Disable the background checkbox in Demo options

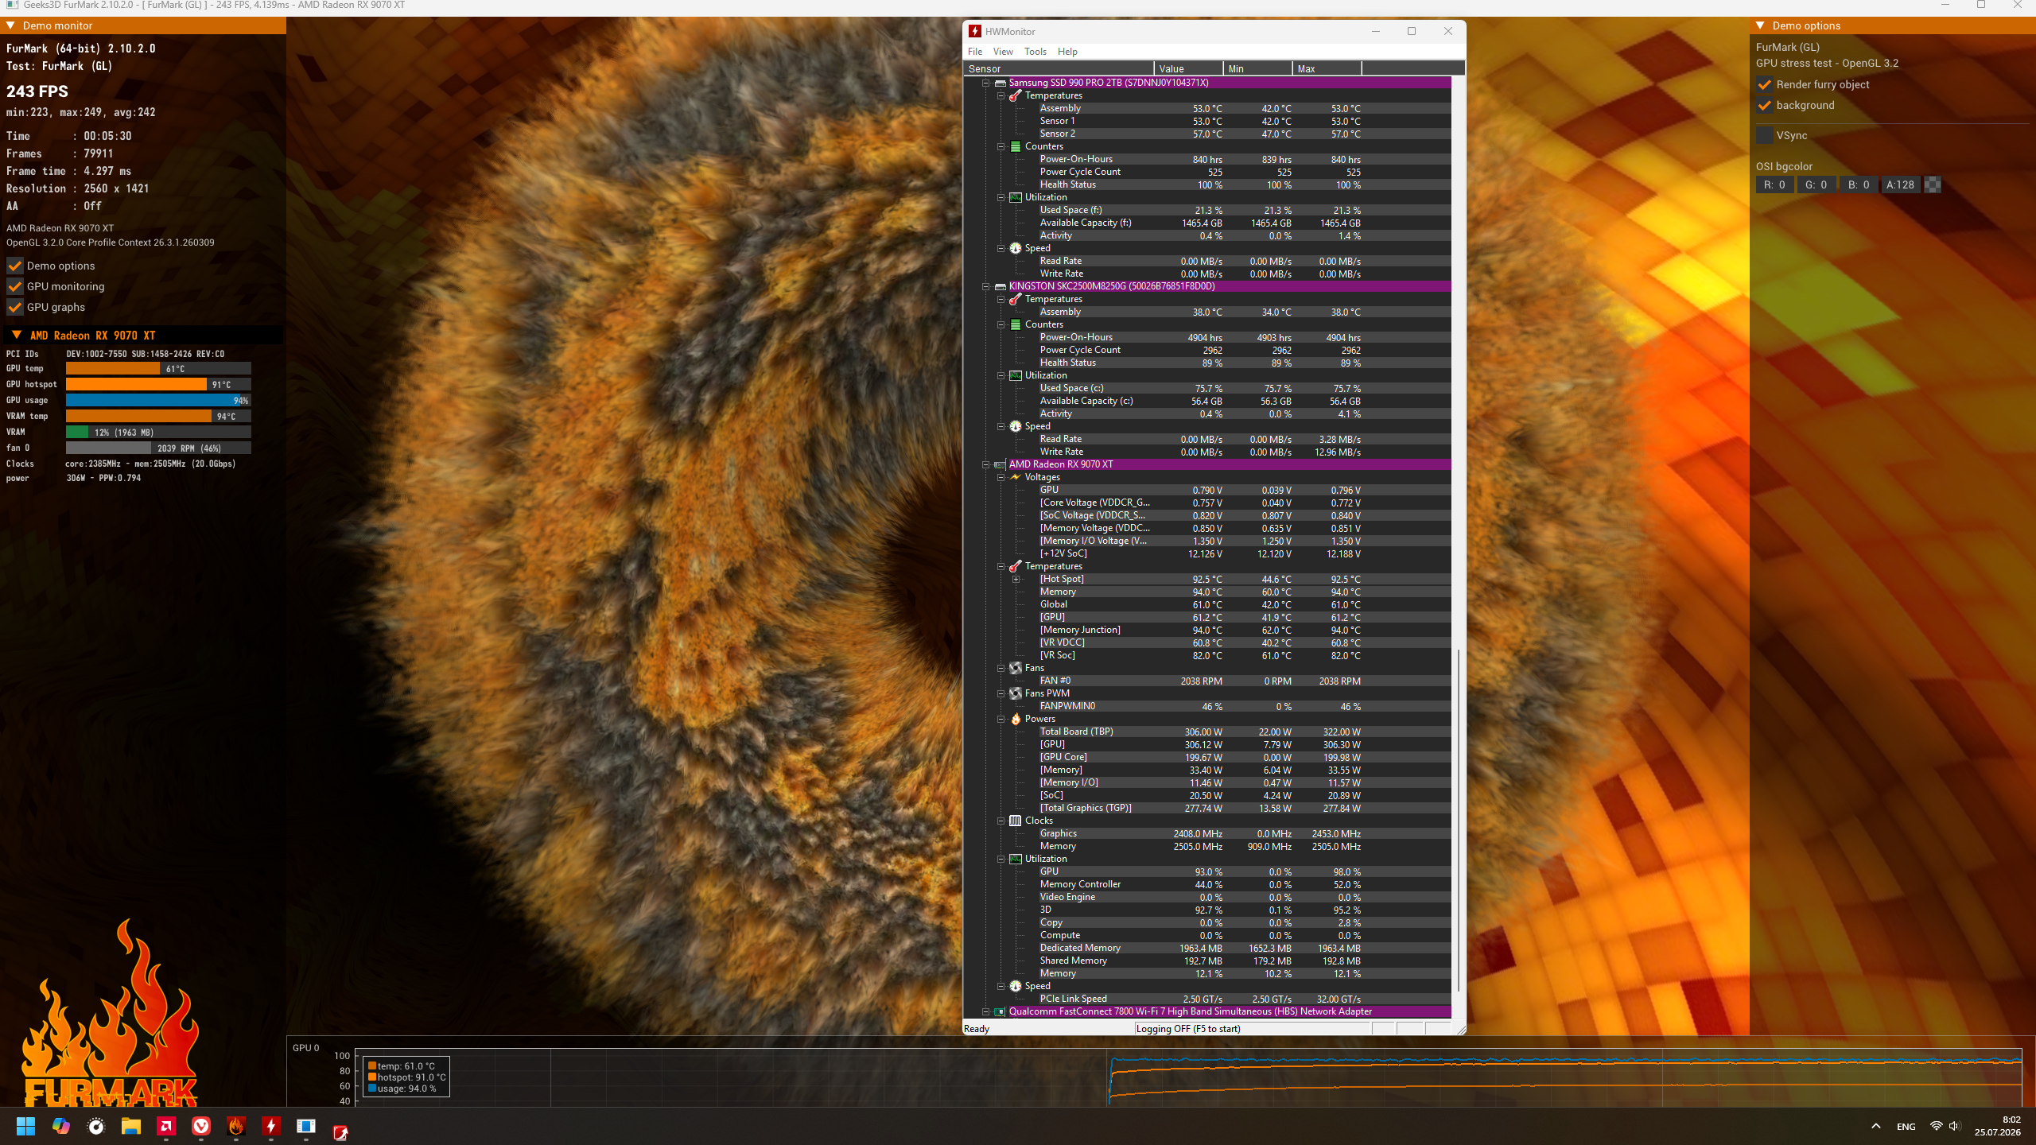(1765, 105)
